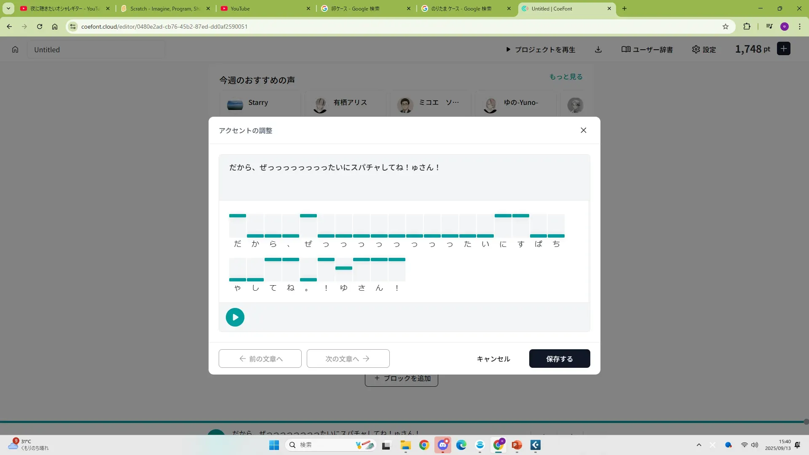
Task: Cancel the accent adjustment
Action: 493,359
